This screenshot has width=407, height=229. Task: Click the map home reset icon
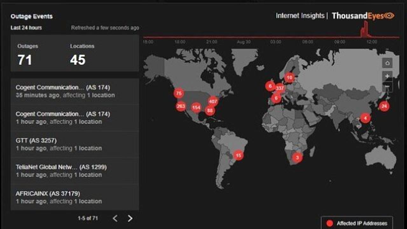(x=387, y=63)
